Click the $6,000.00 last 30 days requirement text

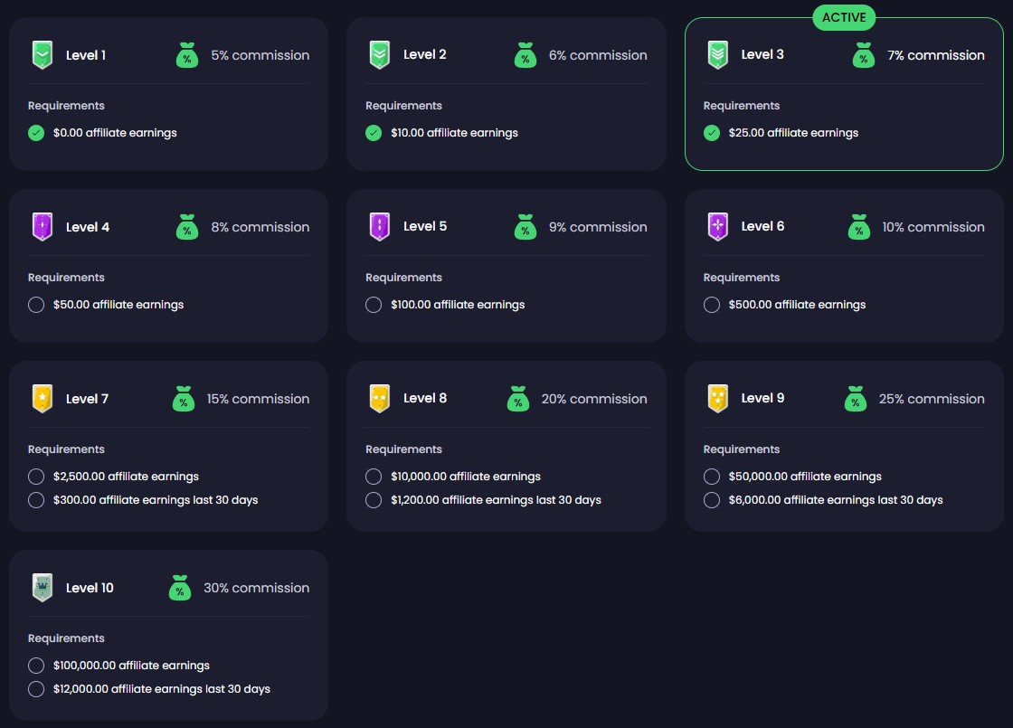[836, 500]
